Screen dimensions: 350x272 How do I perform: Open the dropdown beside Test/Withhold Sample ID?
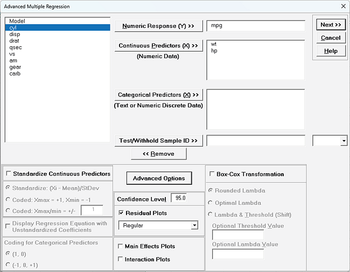(x=343, y=141)
